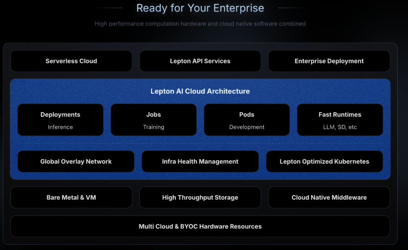Click the Serverless Cloud box

point(71,61)
